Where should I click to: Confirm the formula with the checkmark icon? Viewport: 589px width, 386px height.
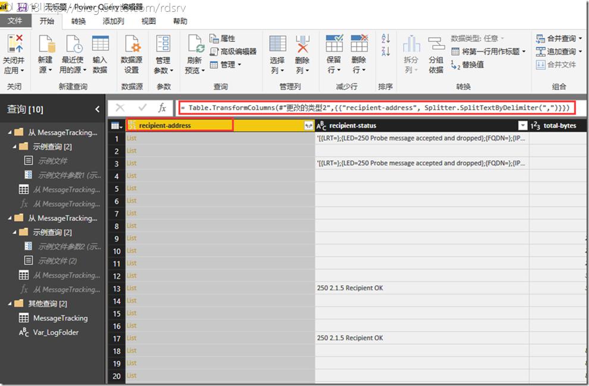tap(142, 108)
